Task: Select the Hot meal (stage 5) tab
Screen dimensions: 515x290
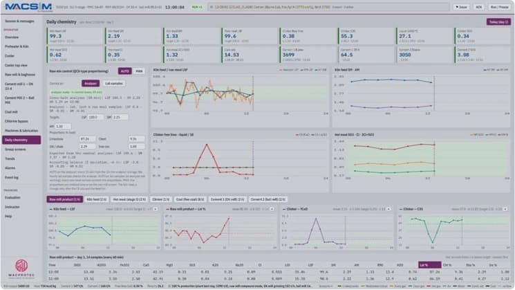Action: (x=129, y=199)
